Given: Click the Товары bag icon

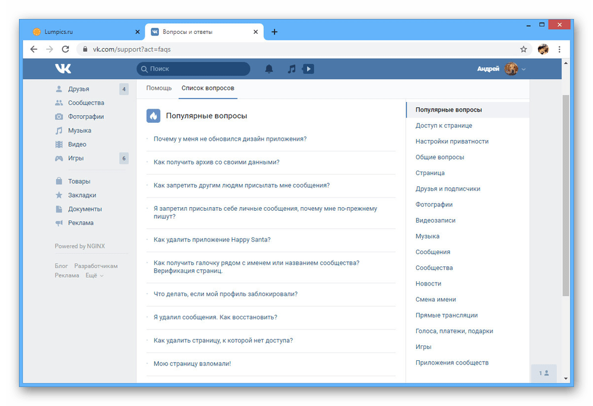Looking at the screenshot, I should click(x=59, y=181).
